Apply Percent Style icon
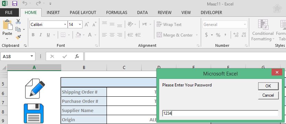This screenshot has height=124, width=286. (x=218, y=35)
